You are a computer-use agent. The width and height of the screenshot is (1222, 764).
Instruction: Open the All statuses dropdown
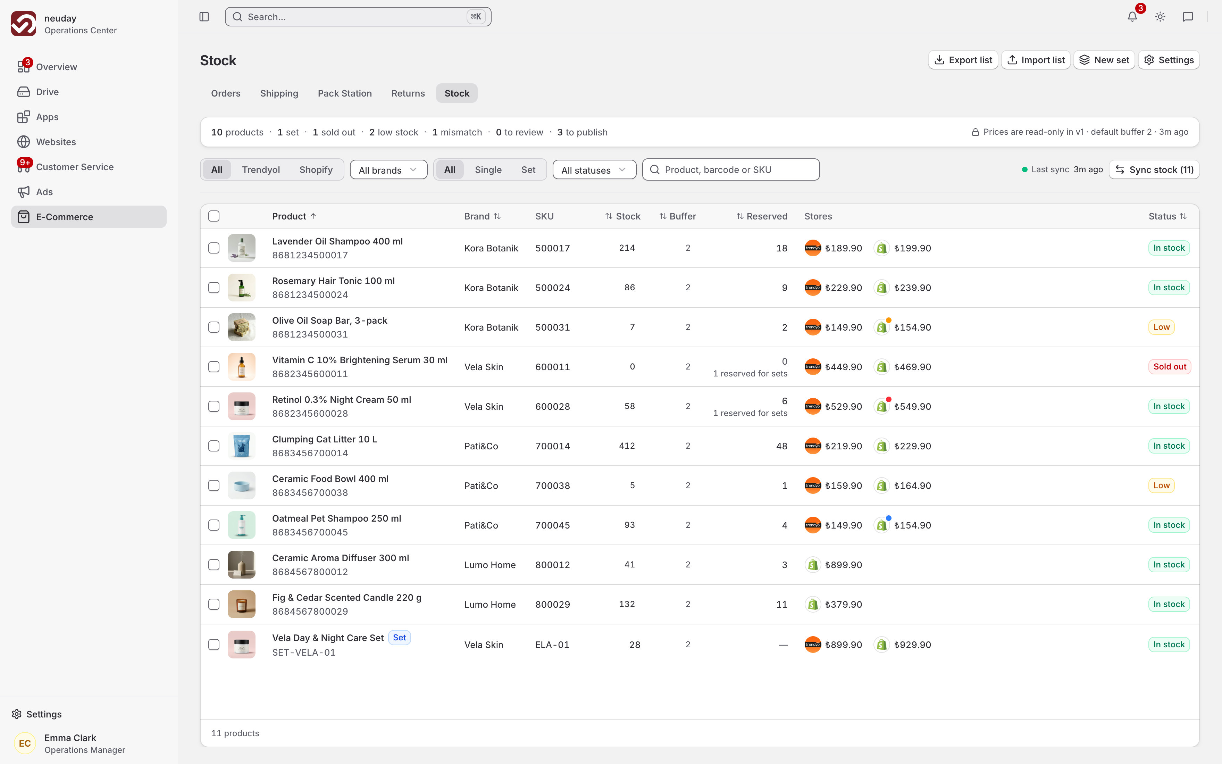594,170
